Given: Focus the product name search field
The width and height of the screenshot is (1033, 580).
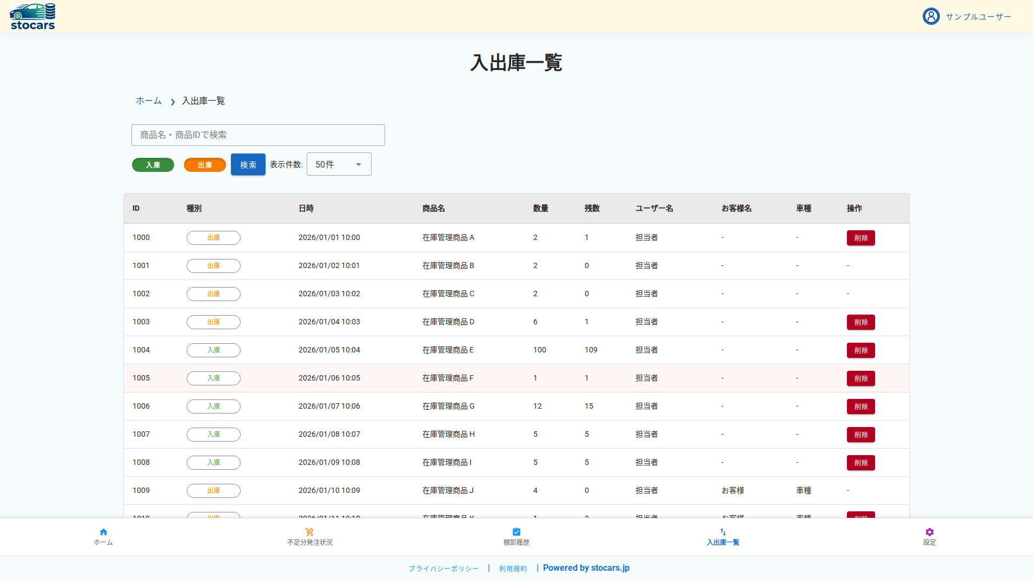Looking at the screenshot, I should tap(258, 135).
